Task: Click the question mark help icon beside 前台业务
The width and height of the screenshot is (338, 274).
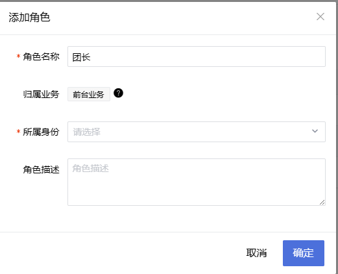Action: click(118, 93)
